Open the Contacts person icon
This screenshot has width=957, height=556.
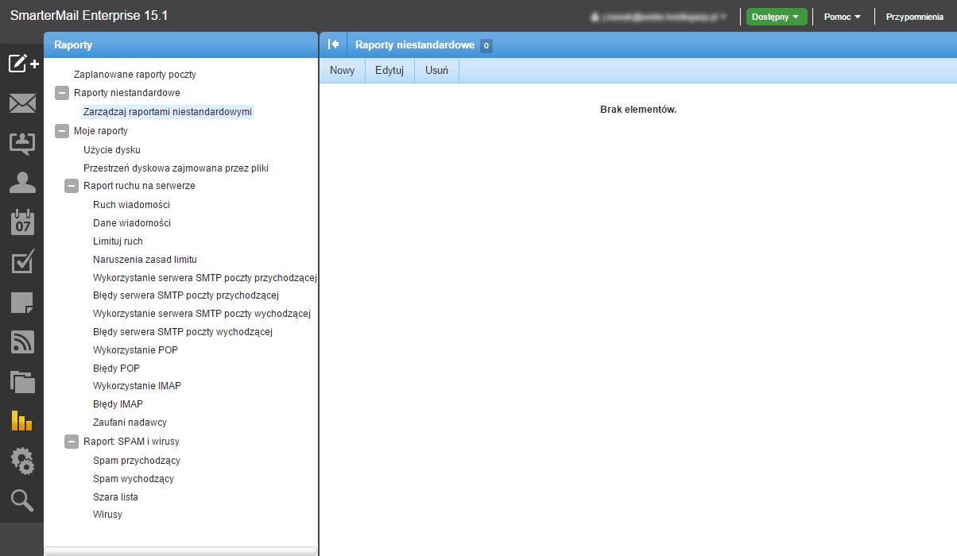coord(22,183)
